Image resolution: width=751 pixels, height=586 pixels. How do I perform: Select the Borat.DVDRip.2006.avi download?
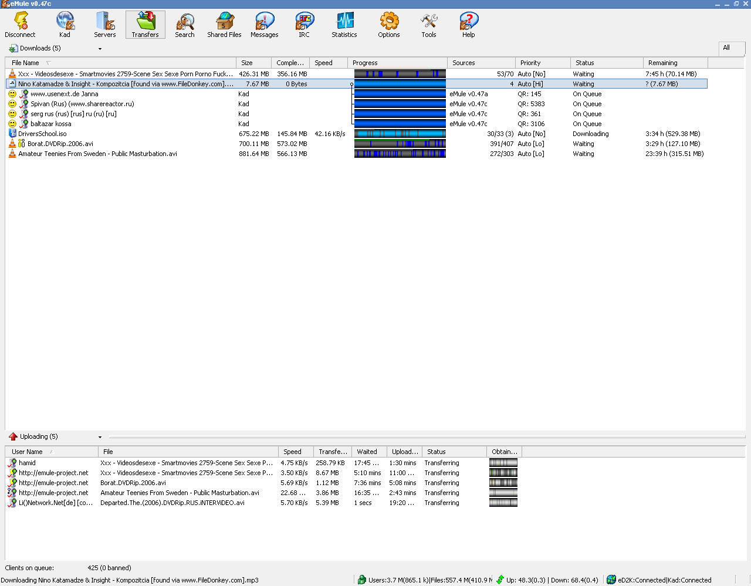[357, 144]
